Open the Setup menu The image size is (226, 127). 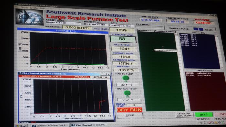click(24, 7)
